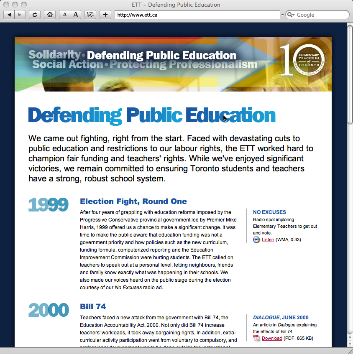
Task: Go back to the previous page
Action: pos(9,15)
